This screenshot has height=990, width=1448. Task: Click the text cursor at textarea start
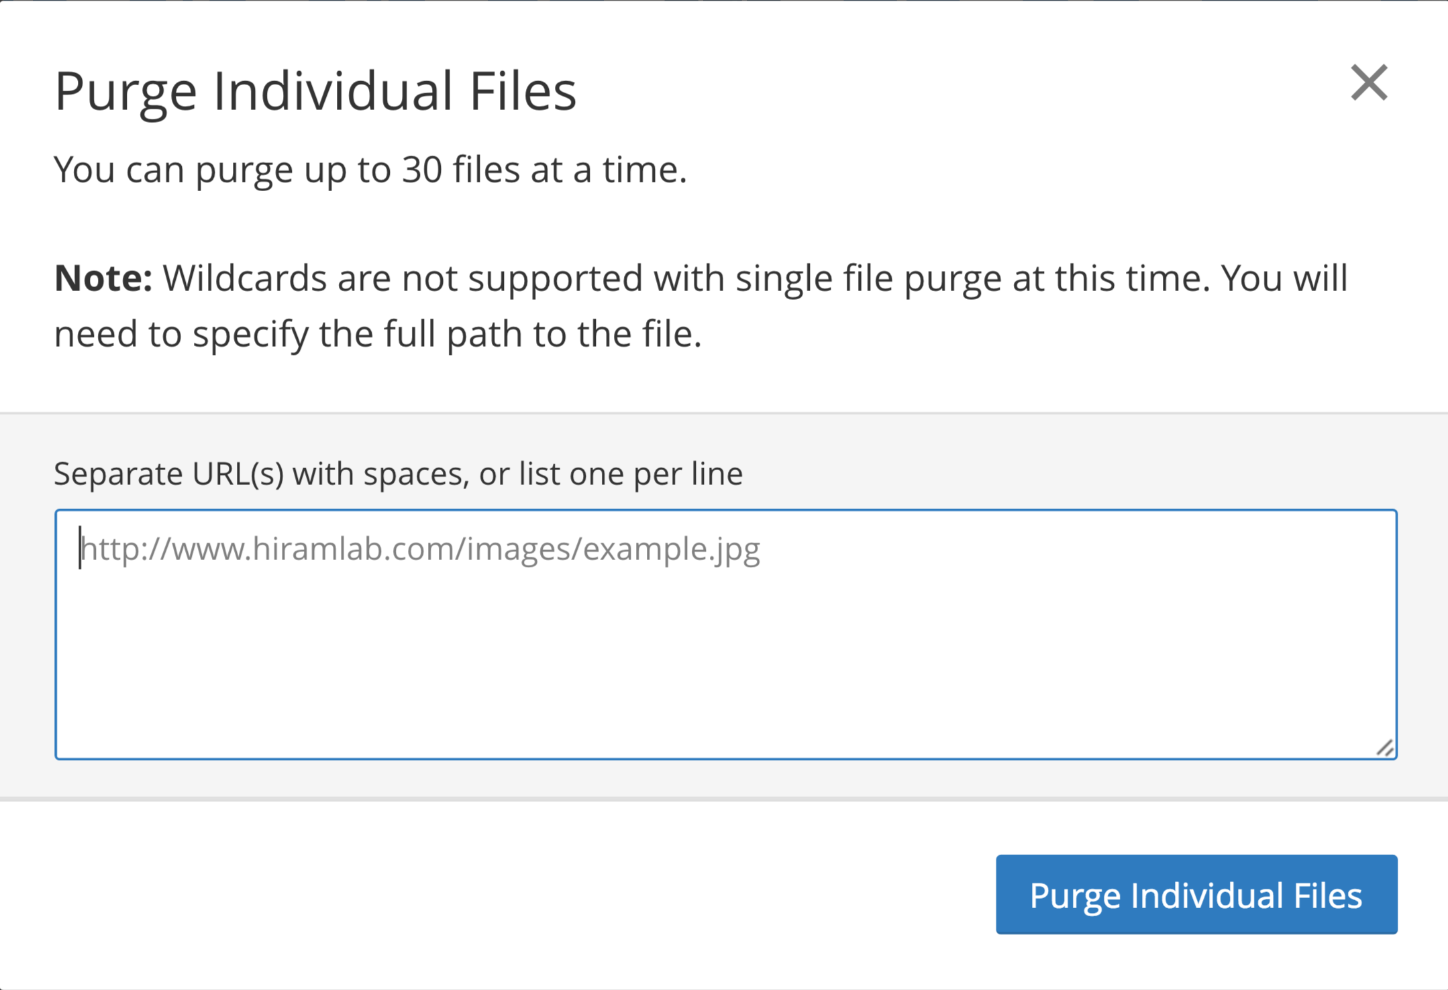(80, 547)
